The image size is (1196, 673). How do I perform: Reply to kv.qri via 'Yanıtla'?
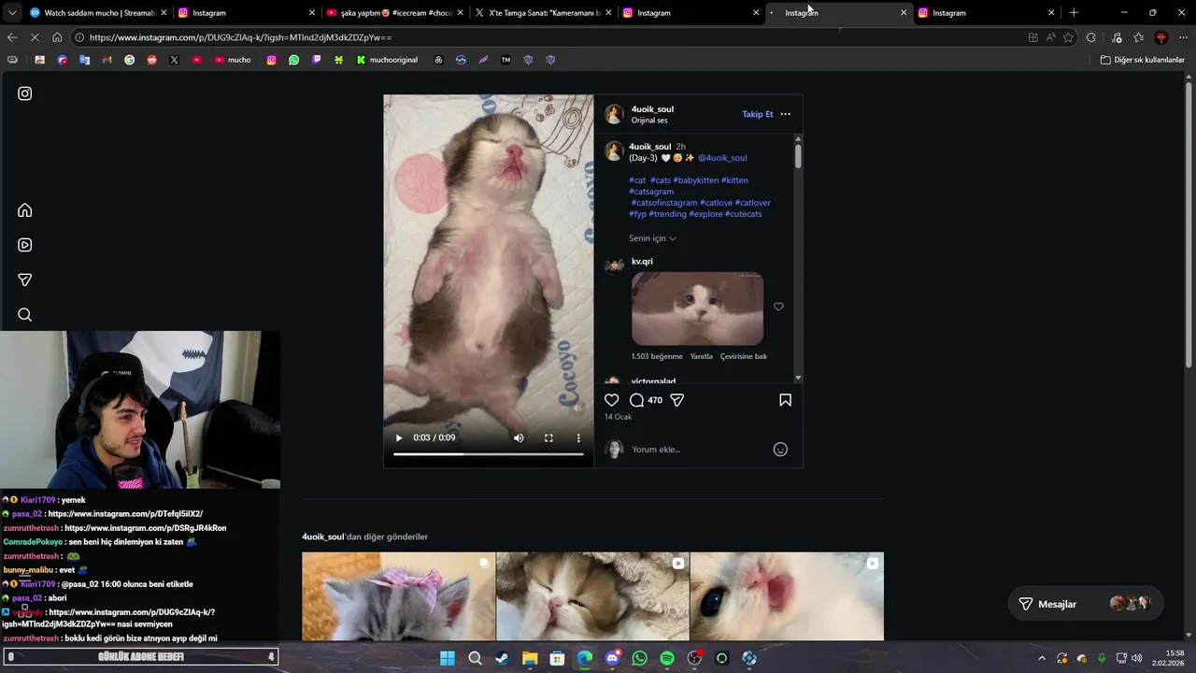tap(701, 356)
